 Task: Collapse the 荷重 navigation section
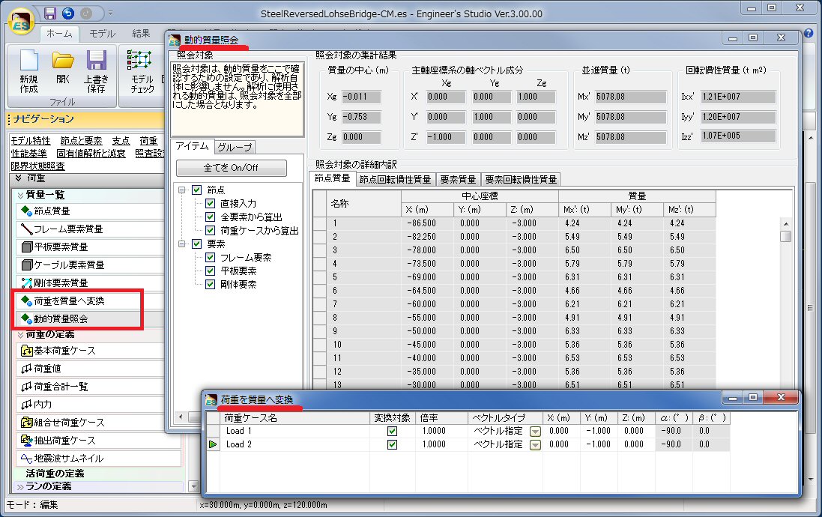tap(18, 178)
